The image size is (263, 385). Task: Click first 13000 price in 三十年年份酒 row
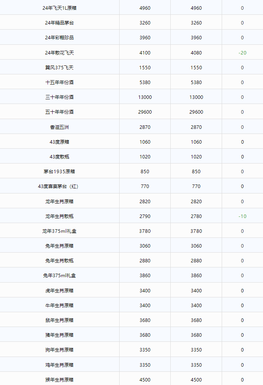145,97
